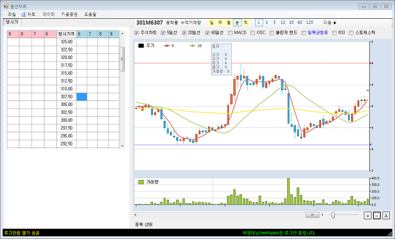395x239 pixels.
Task: Click the black 주가 legend swatch
Action: coord(141,46)
